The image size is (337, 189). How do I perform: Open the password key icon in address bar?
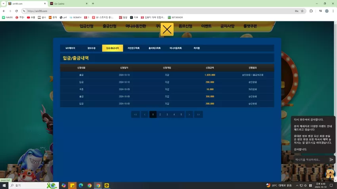[297, 11]
